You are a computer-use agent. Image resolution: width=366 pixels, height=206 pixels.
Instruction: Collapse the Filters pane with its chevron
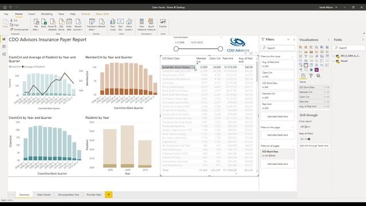point(294,39)
